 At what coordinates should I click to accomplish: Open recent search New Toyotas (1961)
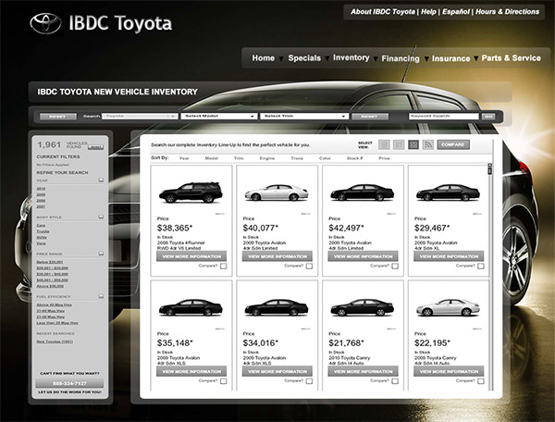pos(55,341)
